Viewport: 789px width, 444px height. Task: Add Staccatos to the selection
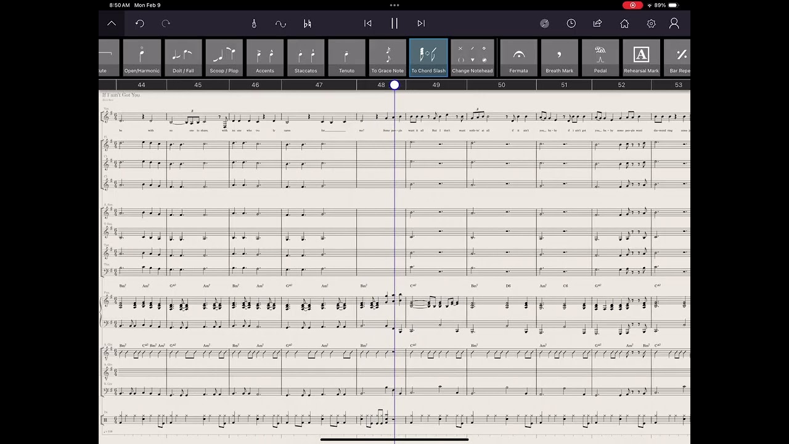306,57
